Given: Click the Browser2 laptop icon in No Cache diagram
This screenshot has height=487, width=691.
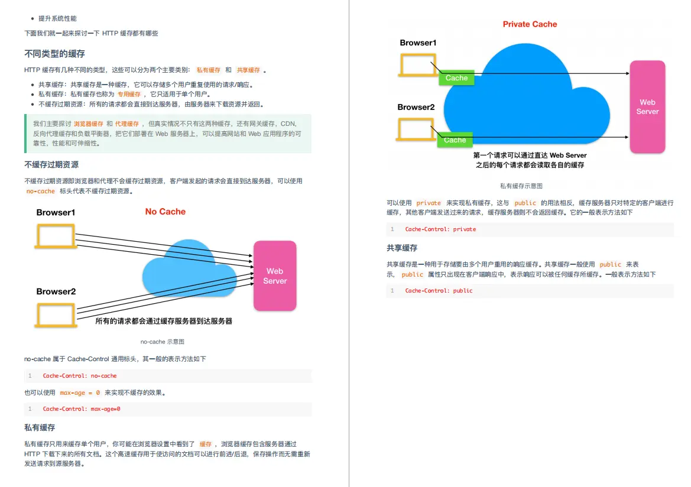Looking at the screenshot, I should point(56,315).
